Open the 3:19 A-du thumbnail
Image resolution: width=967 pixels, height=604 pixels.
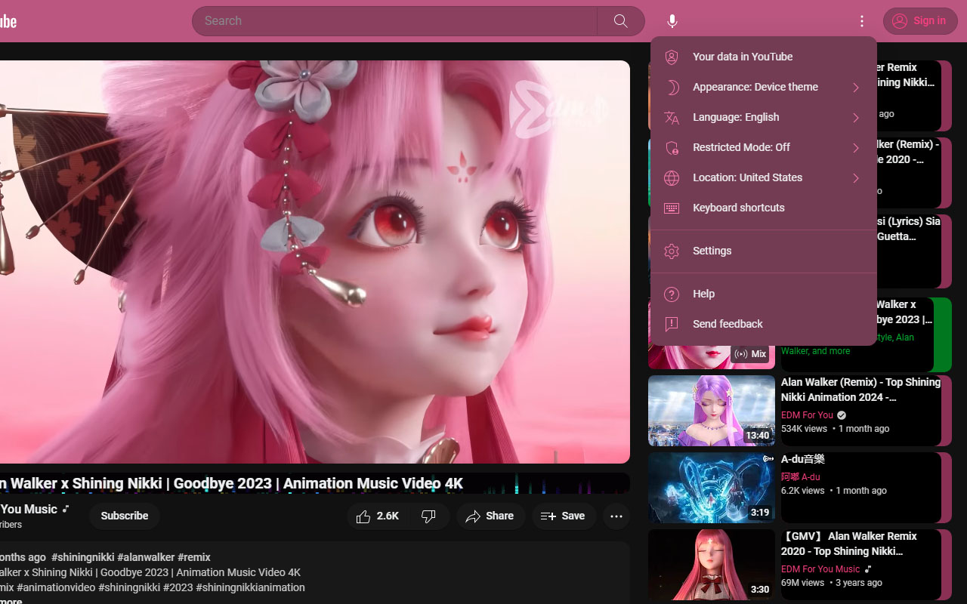(x=711, y=488)
